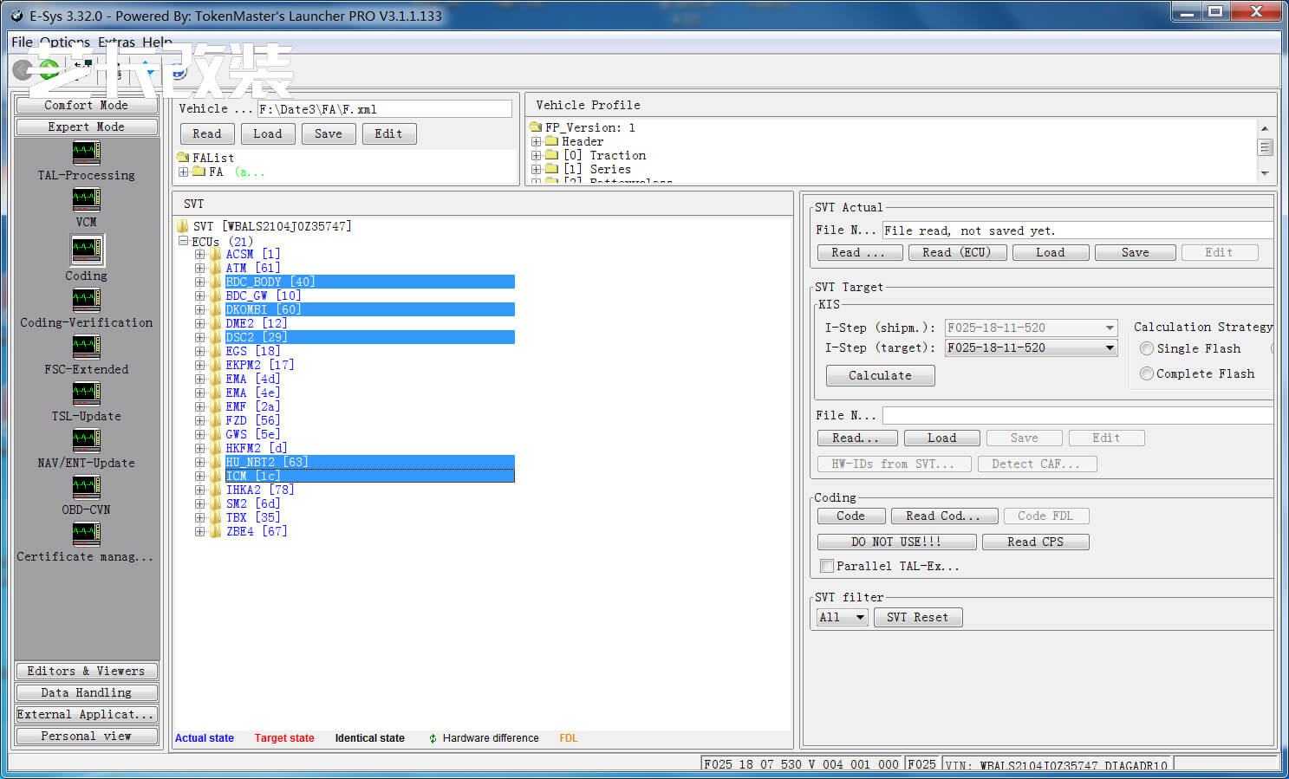The width and height of the screenshot is (1289, 779).
Task: Open the TSL-Update module icon
Action: coord(86,393)
